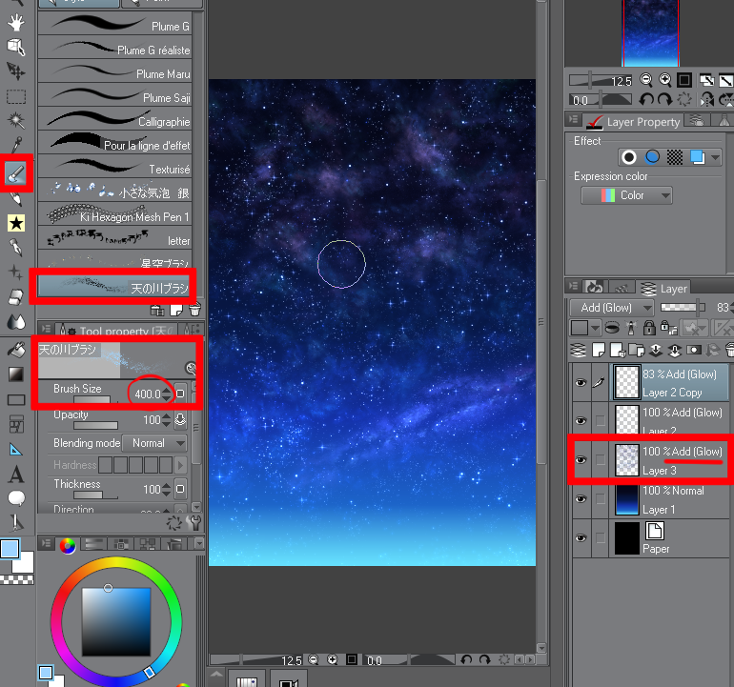The height and width of the screenshot is (687, 734).
Task: Open the Tool property tab
Action: 116,330
